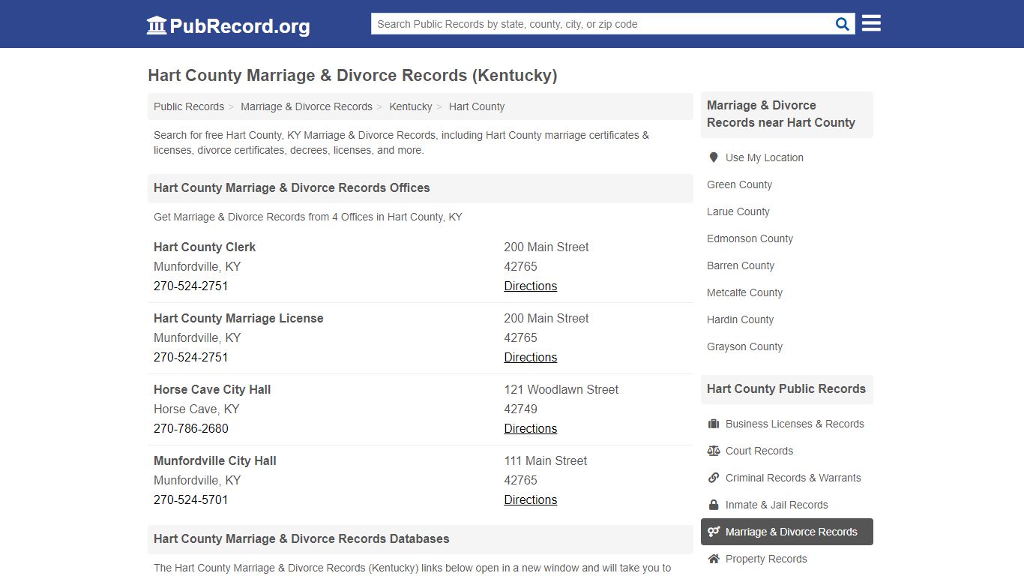This screenshot has width=1024, height=576.
Task: Select the Hart County breadcrumb link
Action: coord(477,106)
